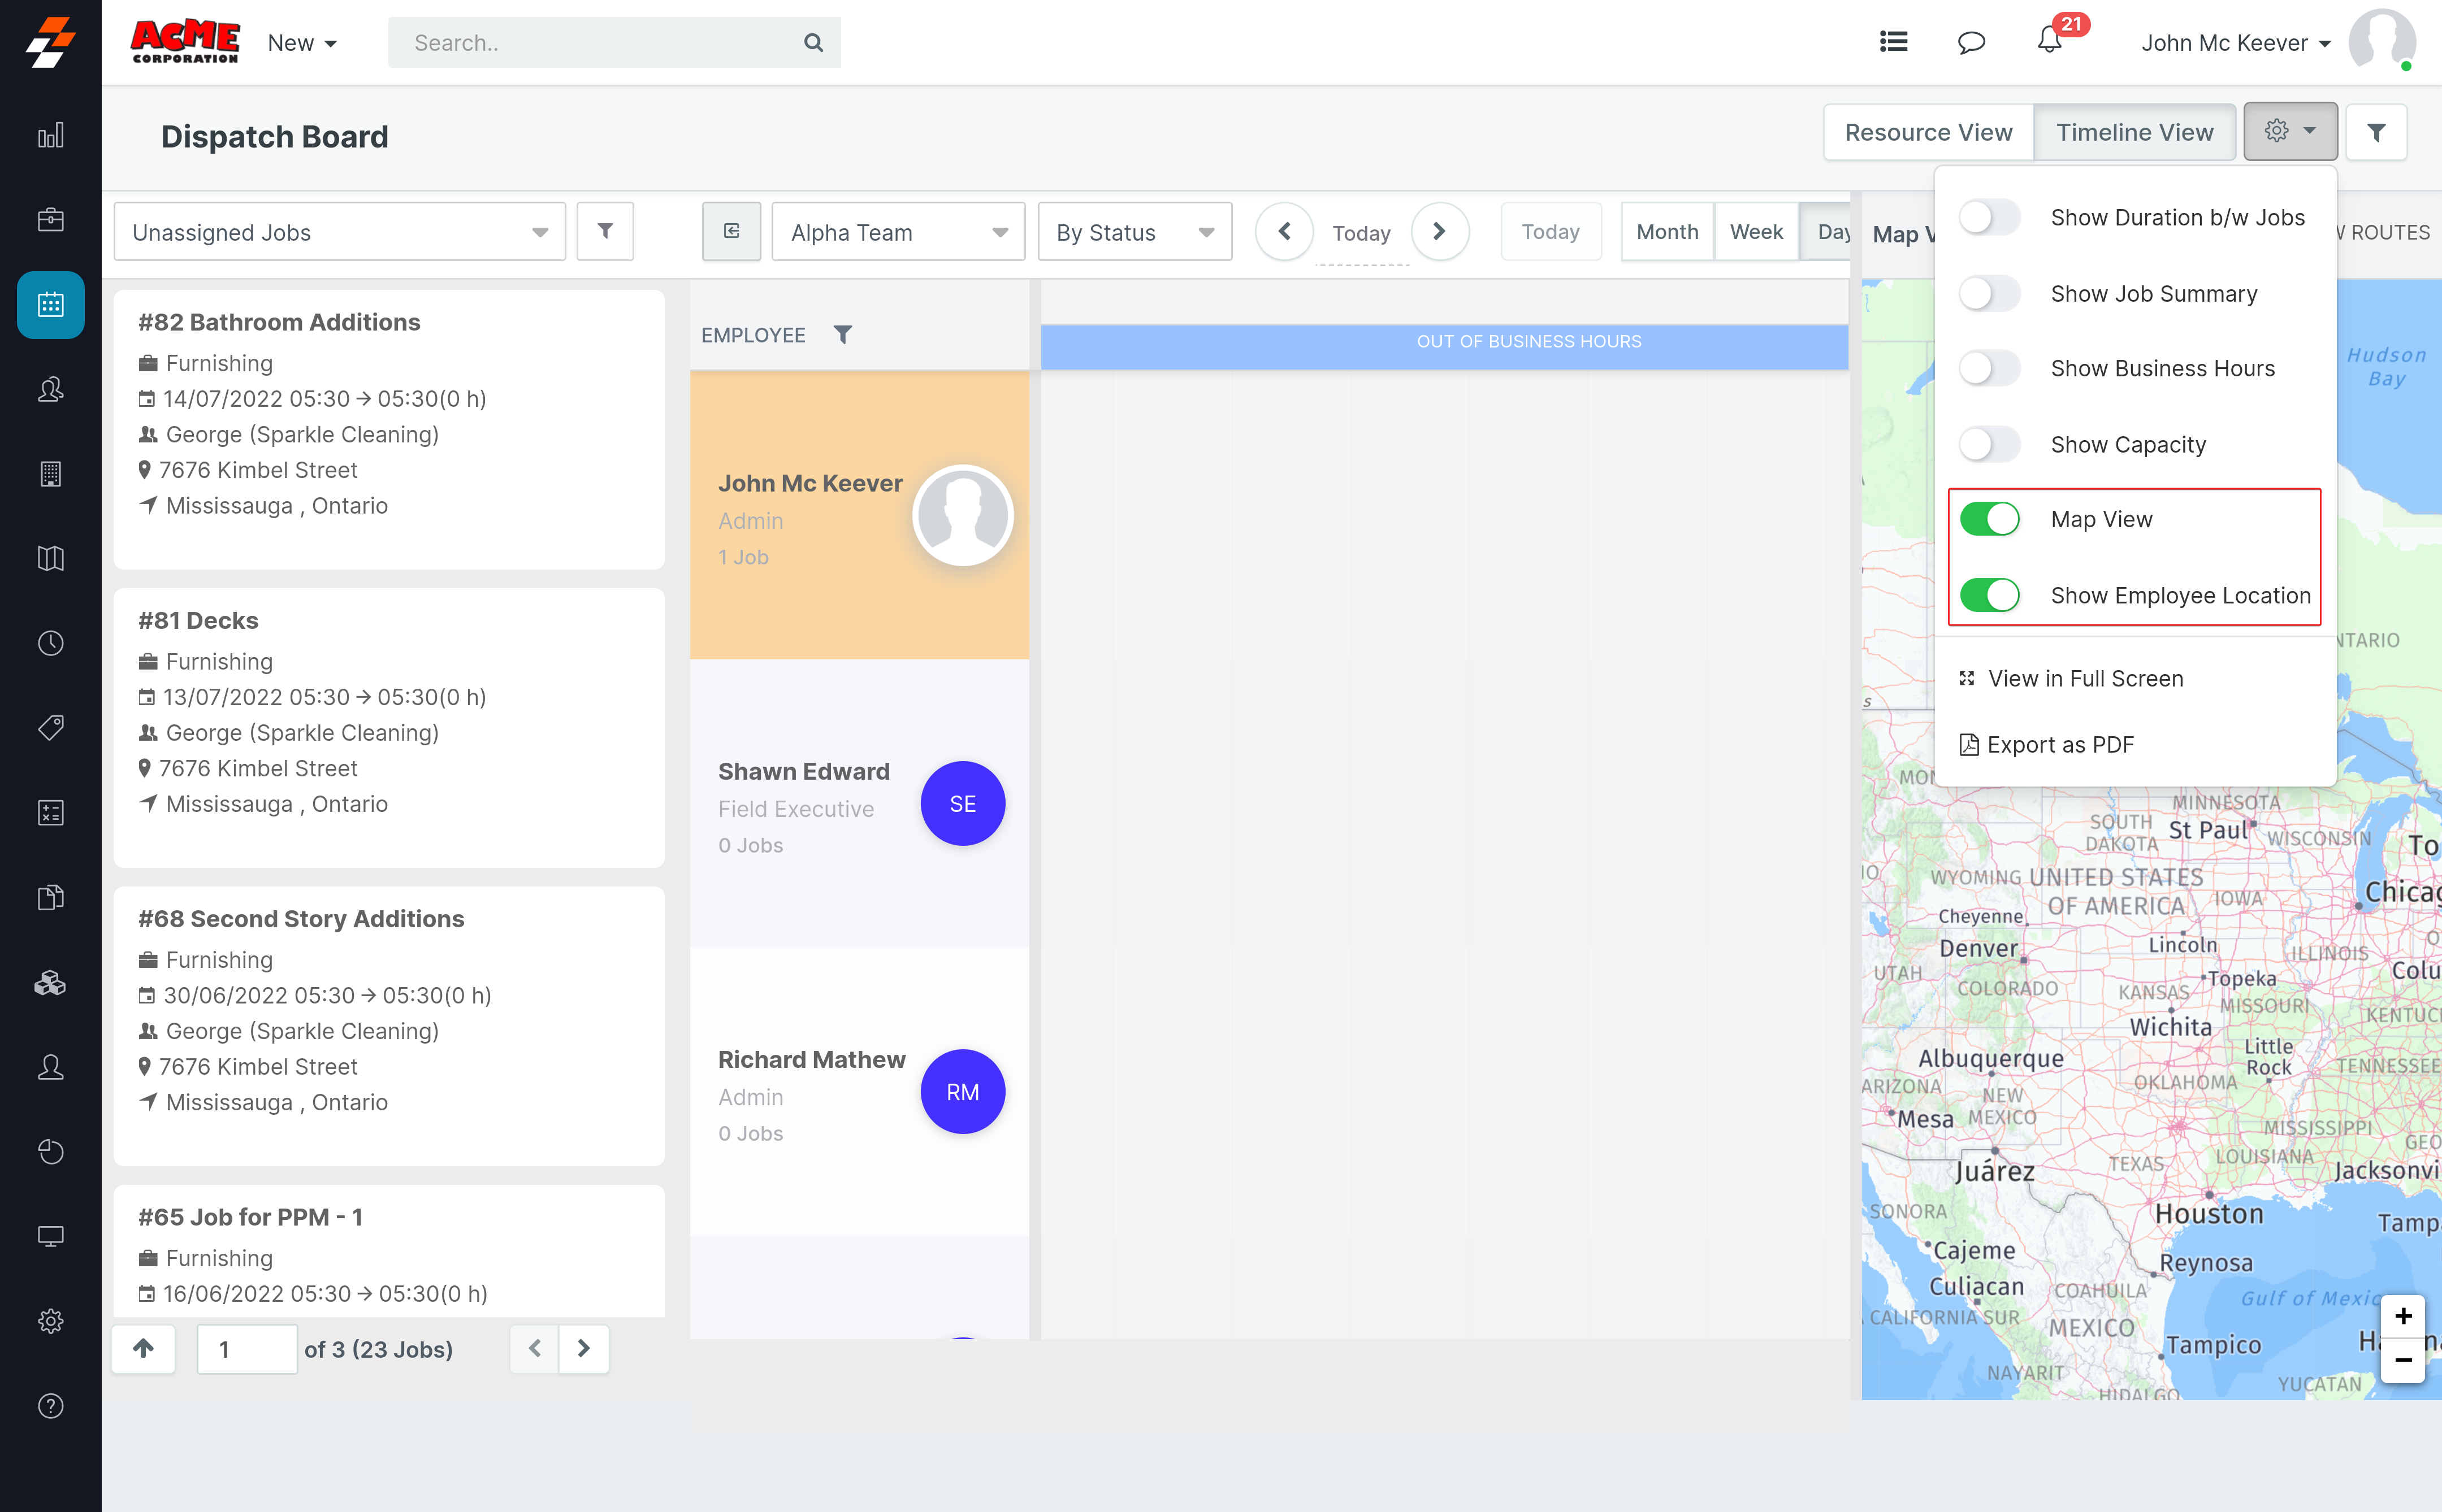Viewport: 2442px width, 1512px height.
Task: Click the Week view button
Action: pos(1756,232)
